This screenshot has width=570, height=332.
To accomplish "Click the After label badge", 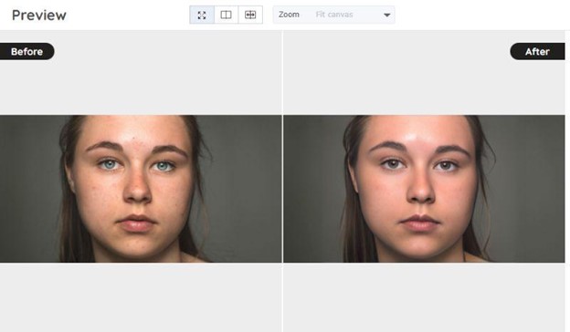I will point(537,51).
